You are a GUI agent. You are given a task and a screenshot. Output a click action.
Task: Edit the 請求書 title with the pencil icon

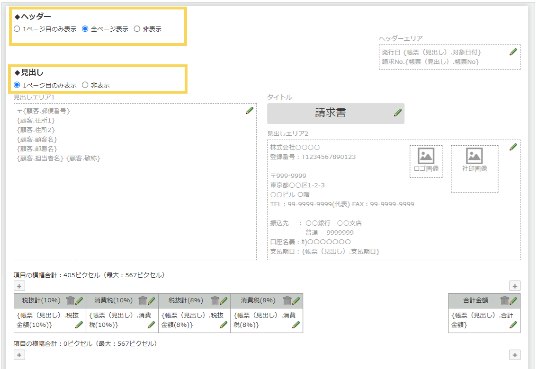coord(397,113)
